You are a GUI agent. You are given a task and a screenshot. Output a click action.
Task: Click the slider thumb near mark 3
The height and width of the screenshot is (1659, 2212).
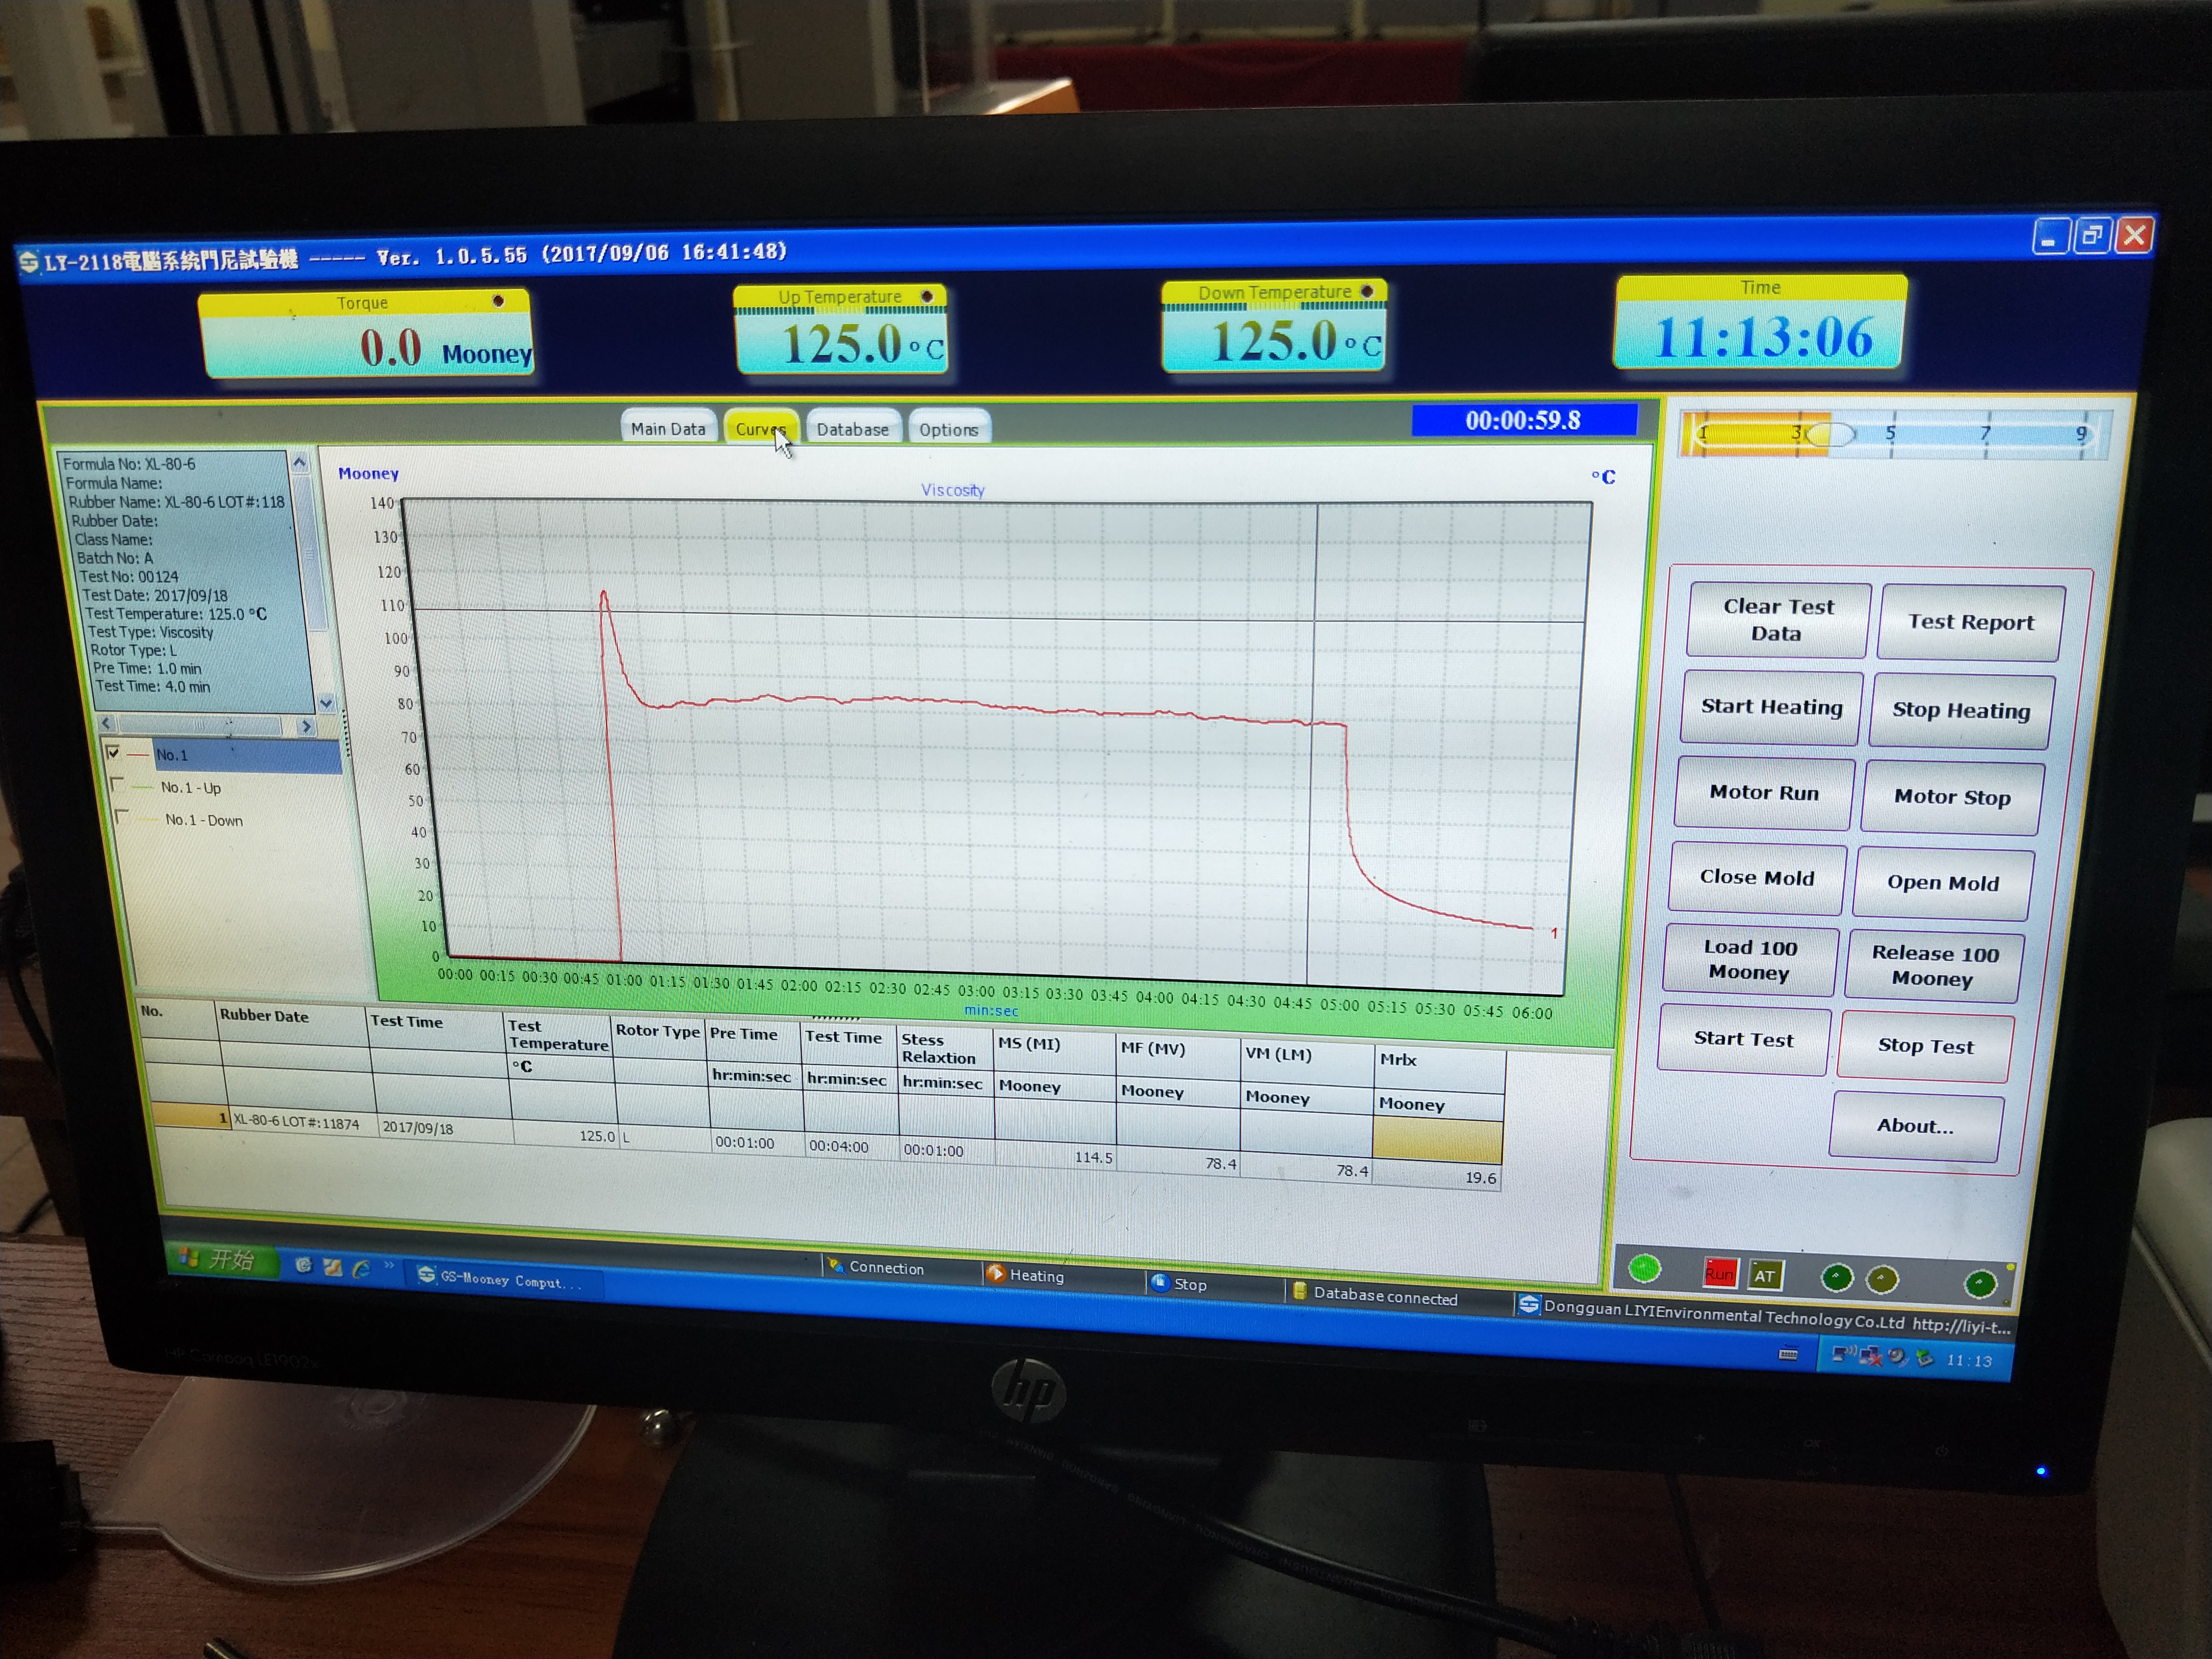pos(1831,434)
